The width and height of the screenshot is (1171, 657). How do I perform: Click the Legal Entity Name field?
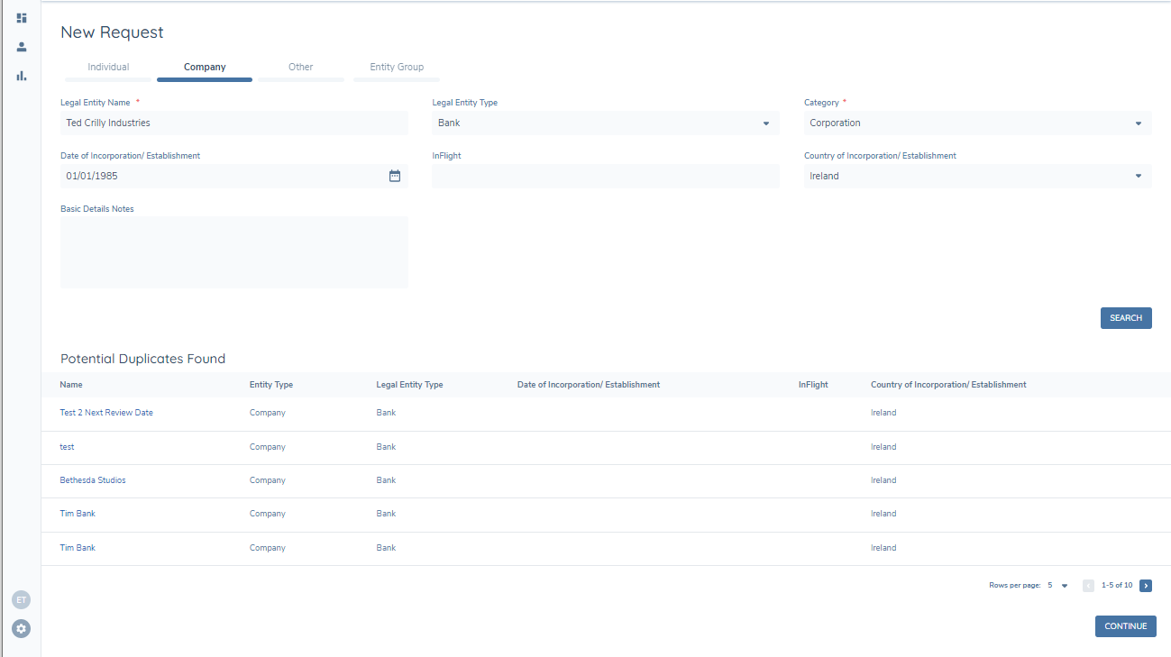coord(234,123)
